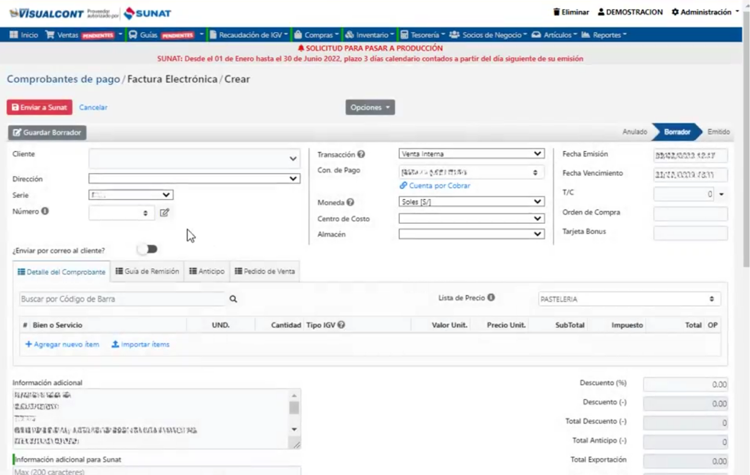Image resolution: width=750 pixels, height=475 pixels.
Task: Open the Tesorería menu
Action: click(423, 35)
